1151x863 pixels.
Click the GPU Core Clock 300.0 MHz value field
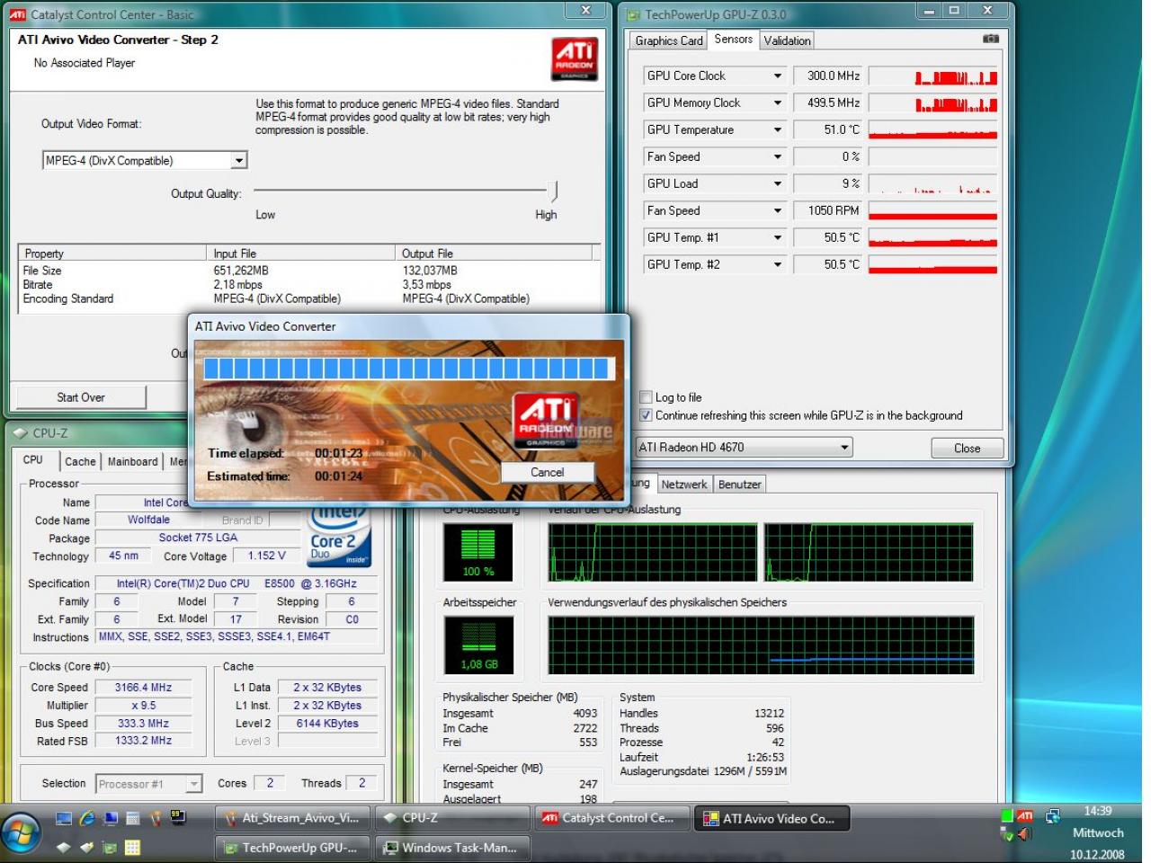coord(826,76)
